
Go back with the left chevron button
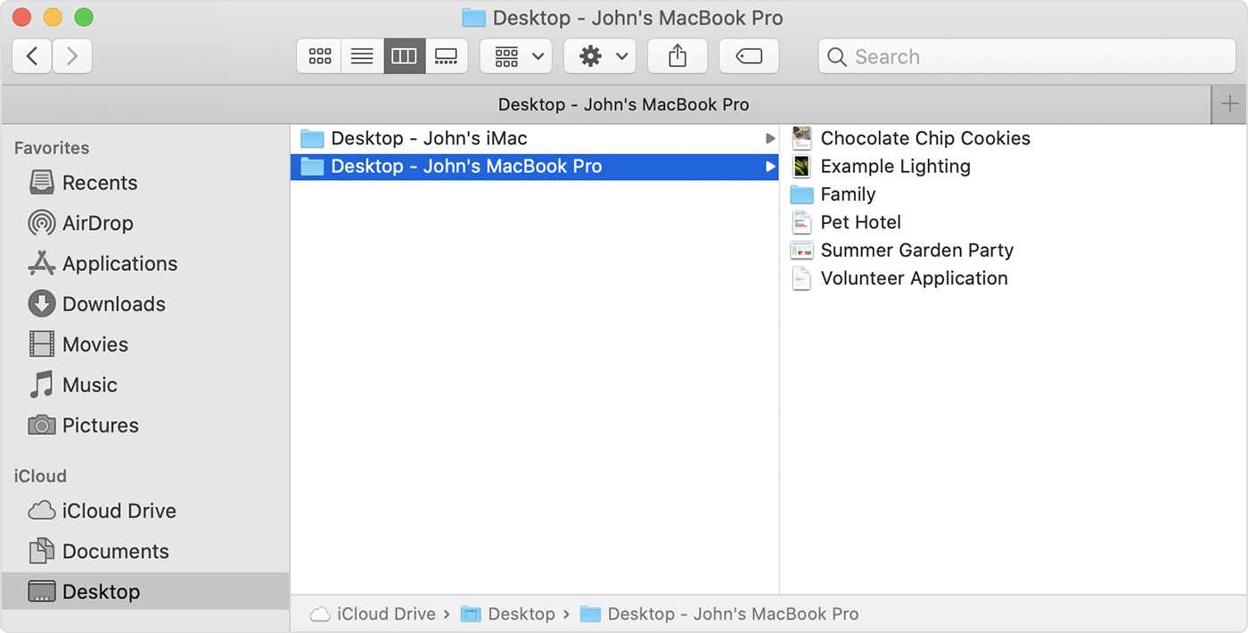32,56
